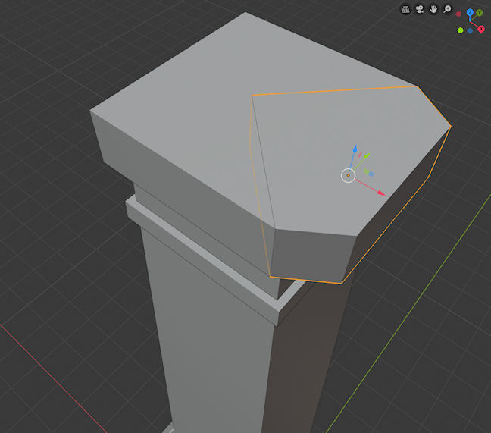491x433 pixels.
Task: Toggle perspective/orthographic view with grid icon
Action: 405,9
